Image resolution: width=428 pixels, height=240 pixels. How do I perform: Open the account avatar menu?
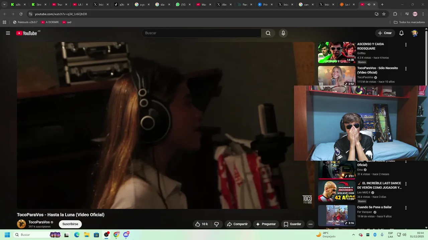coord(415,33)
